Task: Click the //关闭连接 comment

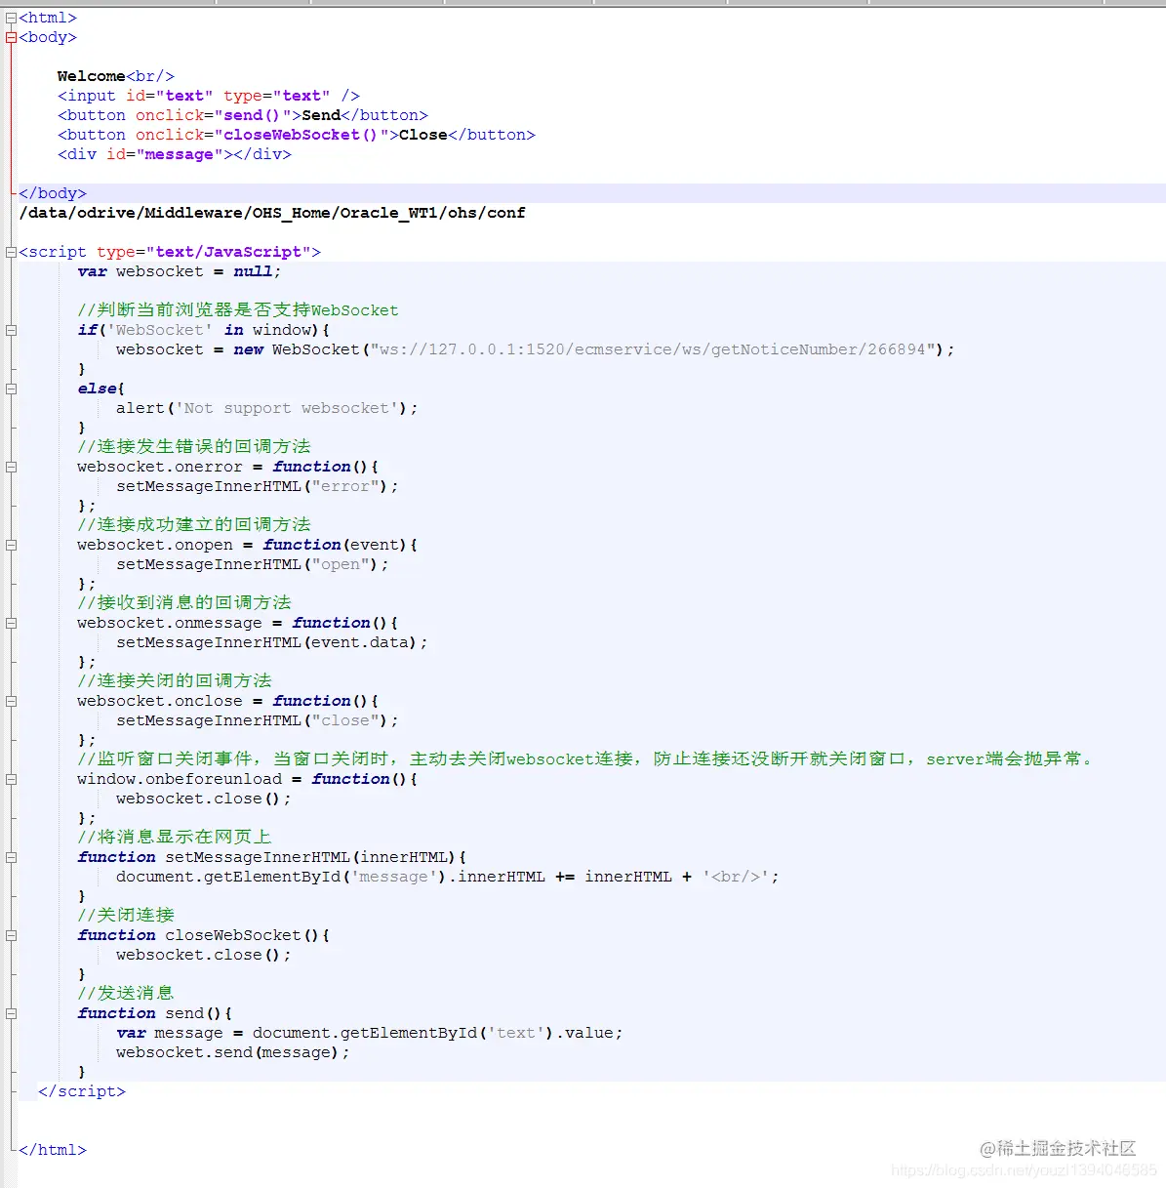Action: coord(126,915)
